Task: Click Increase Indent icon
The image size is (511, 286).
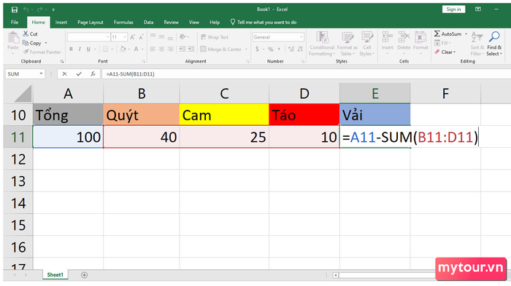Action: tap(191, 49)
